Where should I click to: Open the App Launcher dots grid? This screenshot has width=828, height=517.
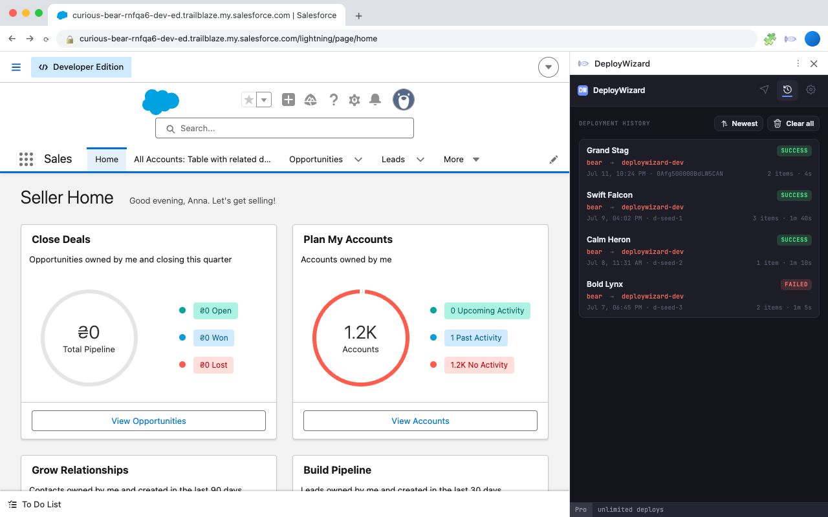[x=26, y=159]
